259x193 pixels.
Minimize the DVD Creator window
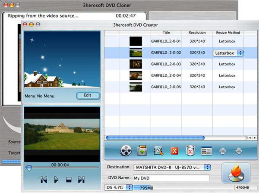point(32,25)
